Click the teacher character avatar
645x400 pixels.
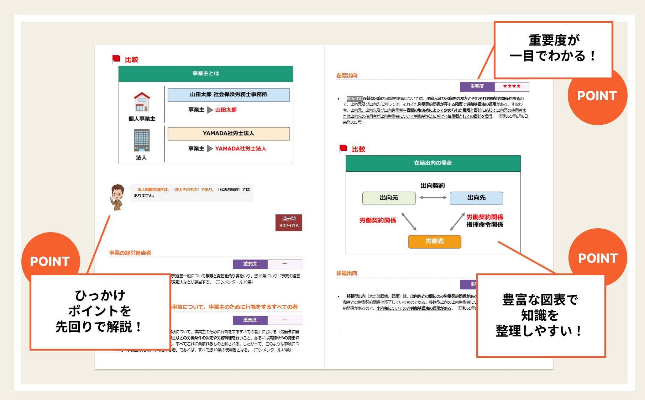coord(117,197)
